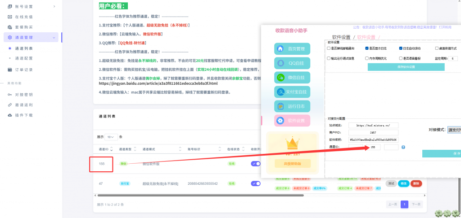Uncheck the 是否显示日志 checkbox

pos(367,48)
